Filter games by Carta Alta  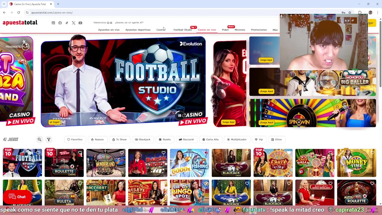210,139
